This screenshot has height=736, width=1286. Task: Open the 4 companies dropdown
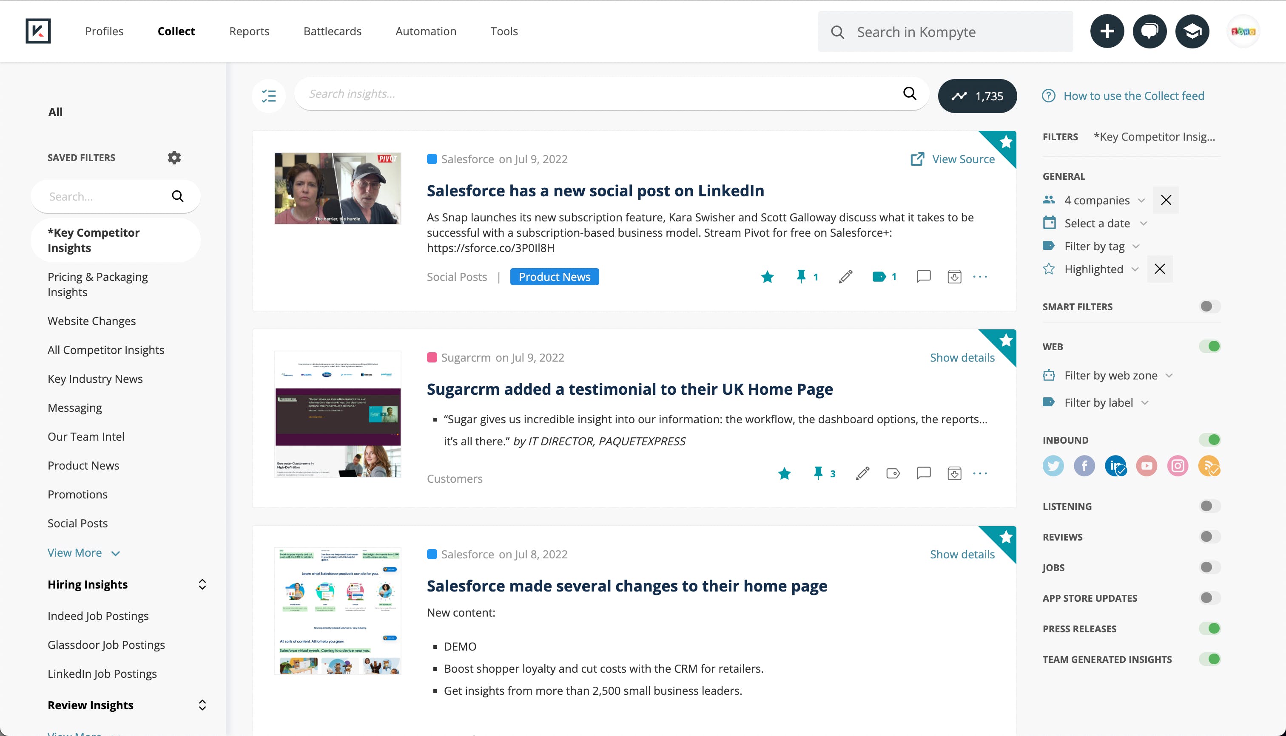[x=1096, y=200]
